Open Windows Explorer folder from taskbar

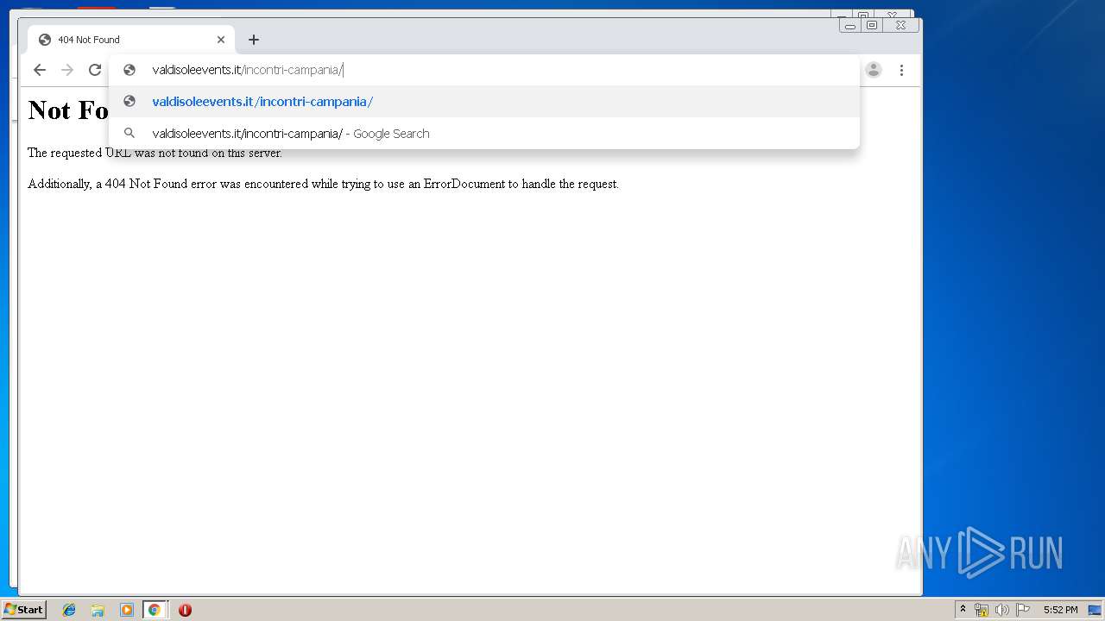pos(98,610)
